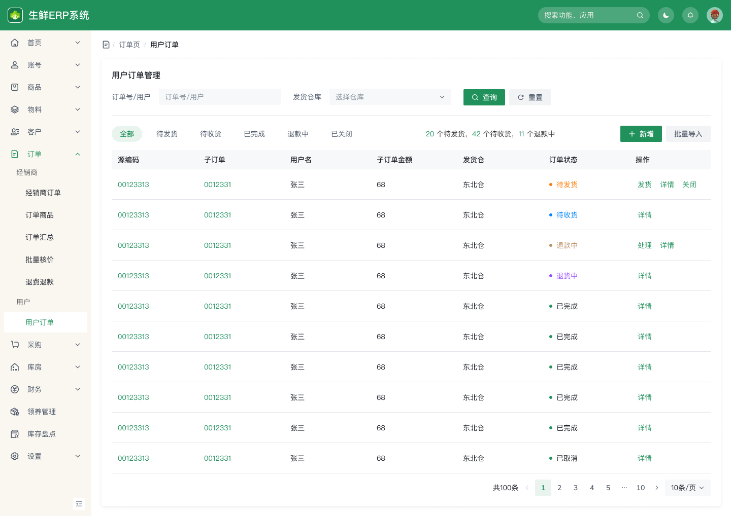This screenshot has height=516, width=731.
Task: Click the 订单 document icon in sidebar
Action: point(15,154)
